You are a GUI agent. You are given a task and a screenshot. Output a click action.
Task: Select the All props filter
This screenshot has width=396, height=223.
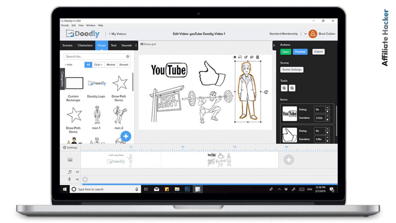click(88, 65)
